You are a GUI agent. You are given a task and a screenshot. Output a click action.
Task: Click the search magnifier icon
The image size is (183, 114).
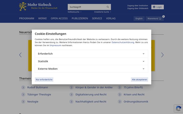[108, 7]
